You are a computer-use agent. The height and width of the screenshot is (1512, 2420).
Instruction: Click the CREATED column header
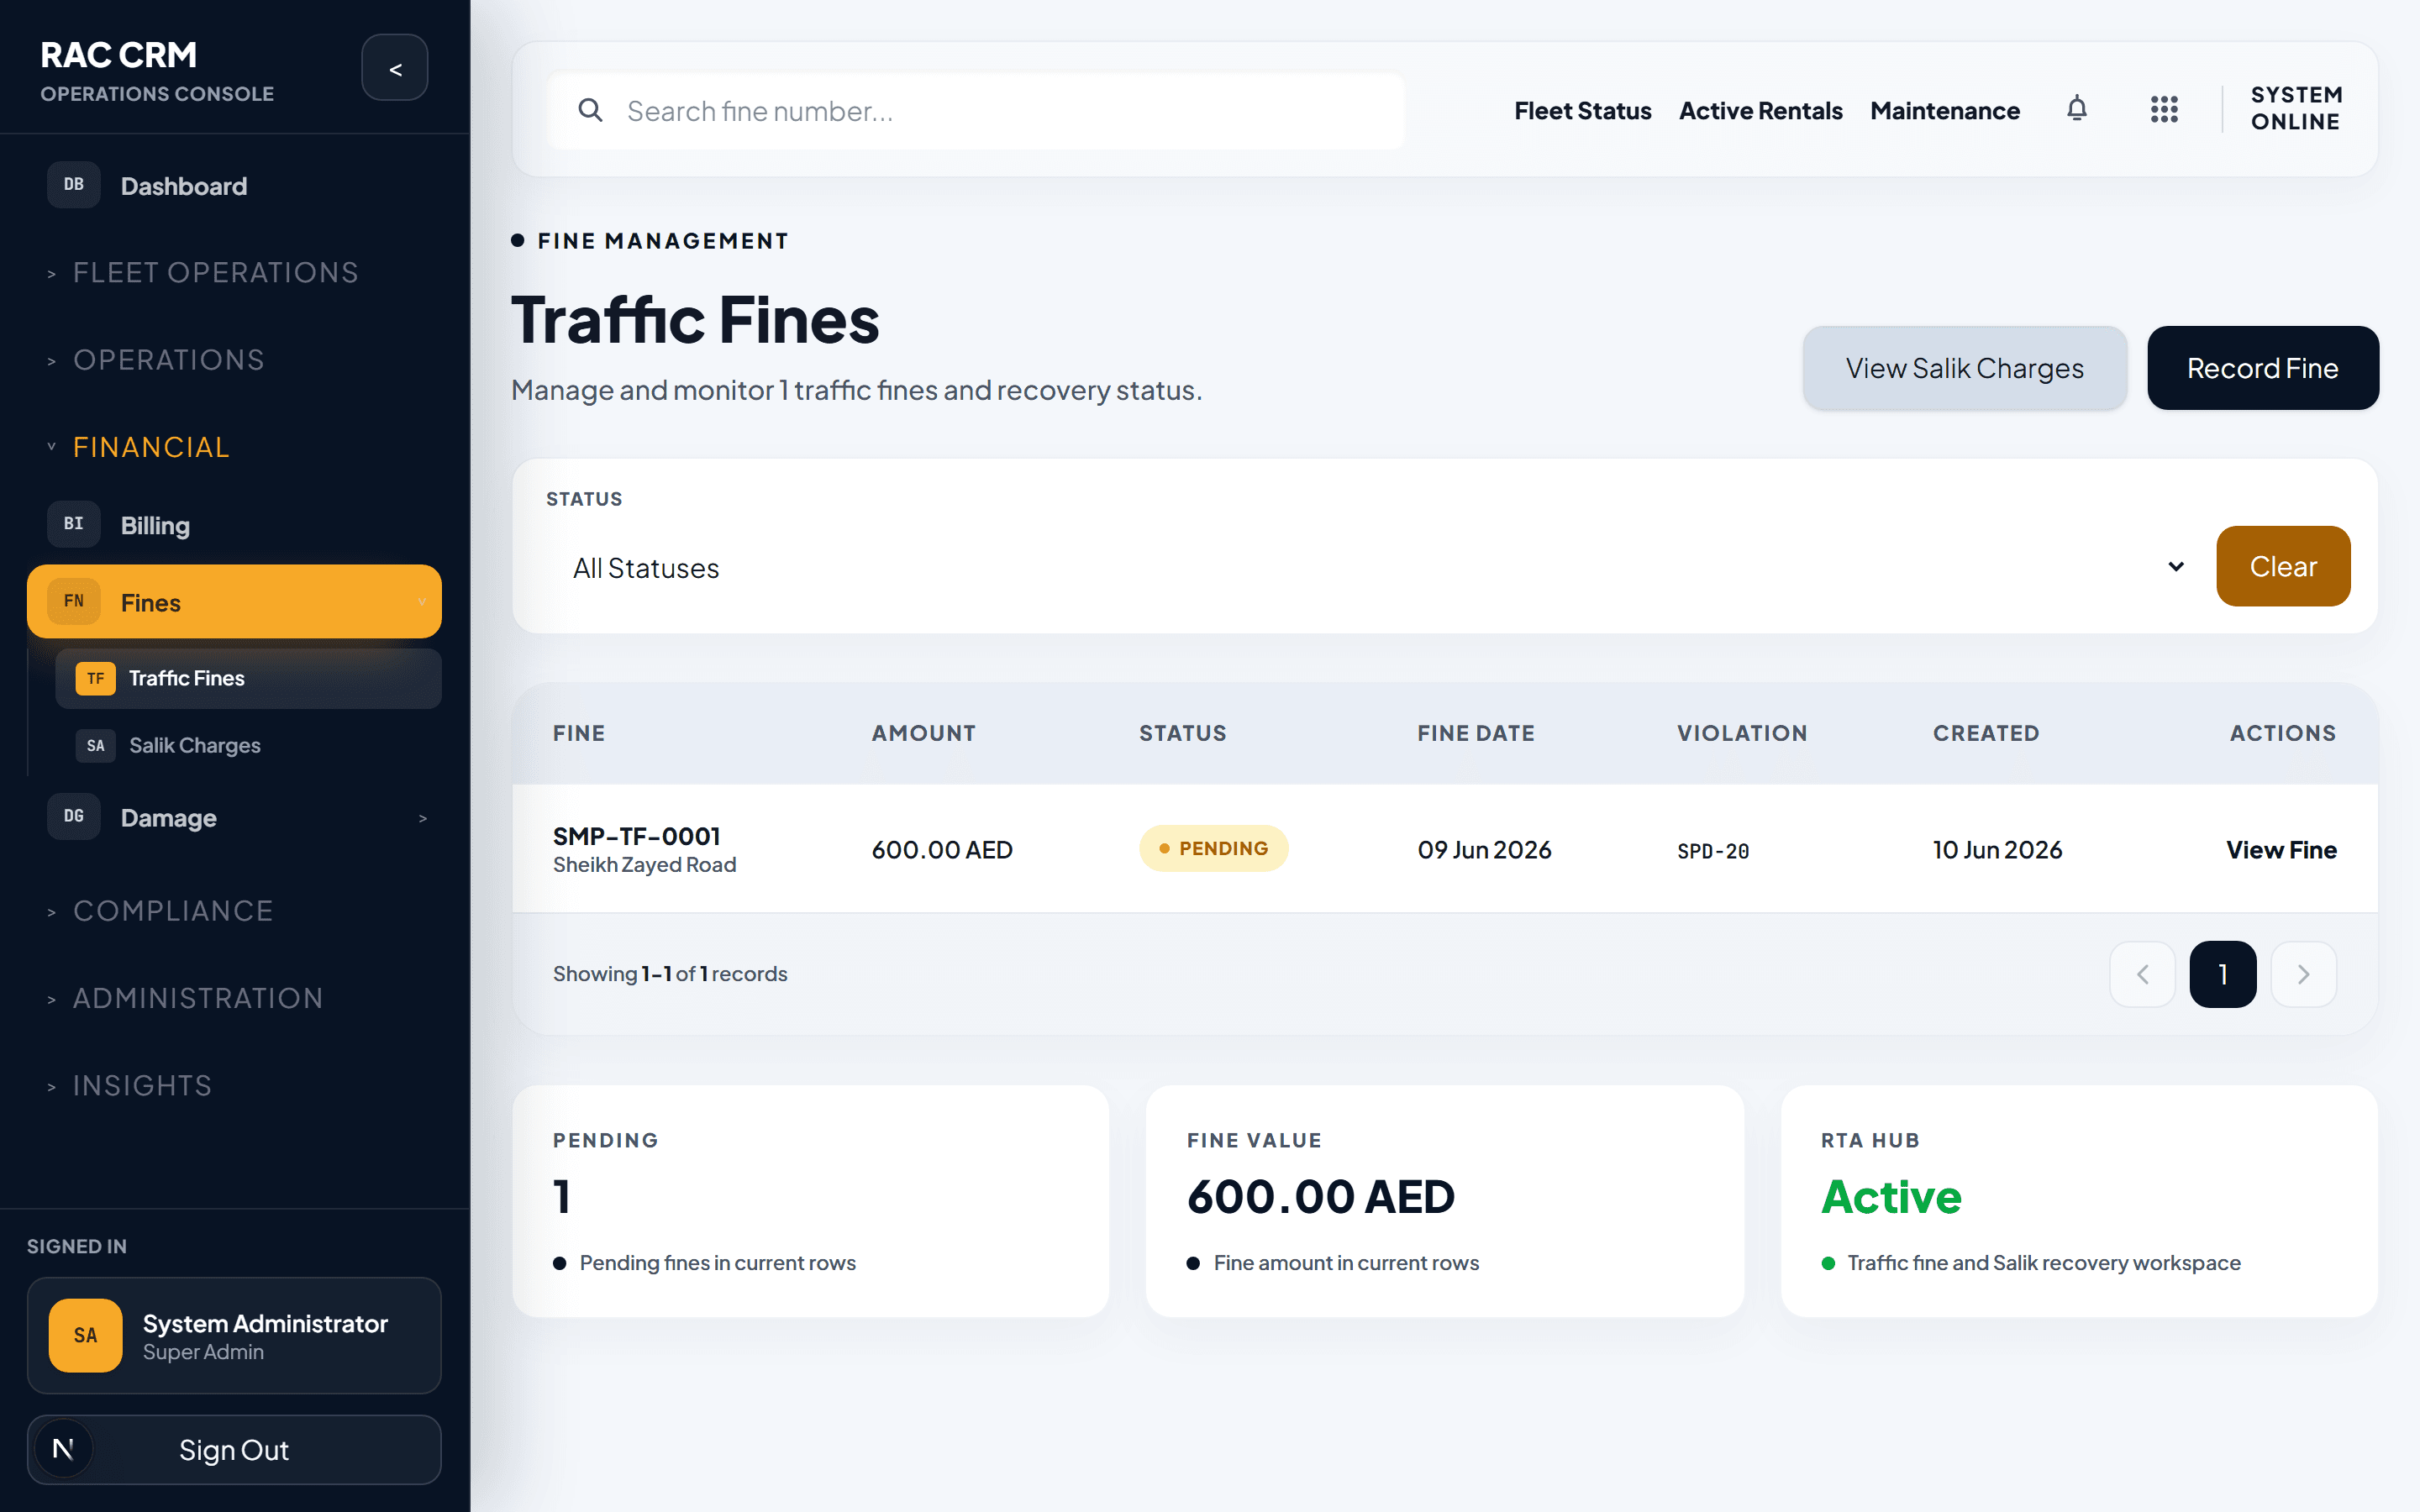tap(1986, 733)
